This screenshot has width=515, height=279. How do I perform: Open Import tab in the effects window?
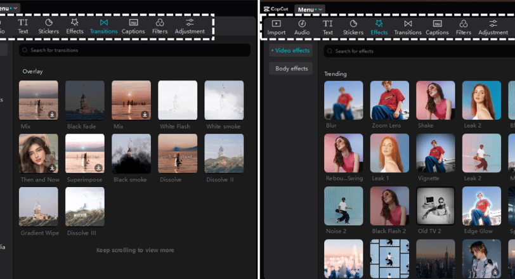(x=277, y=27)
